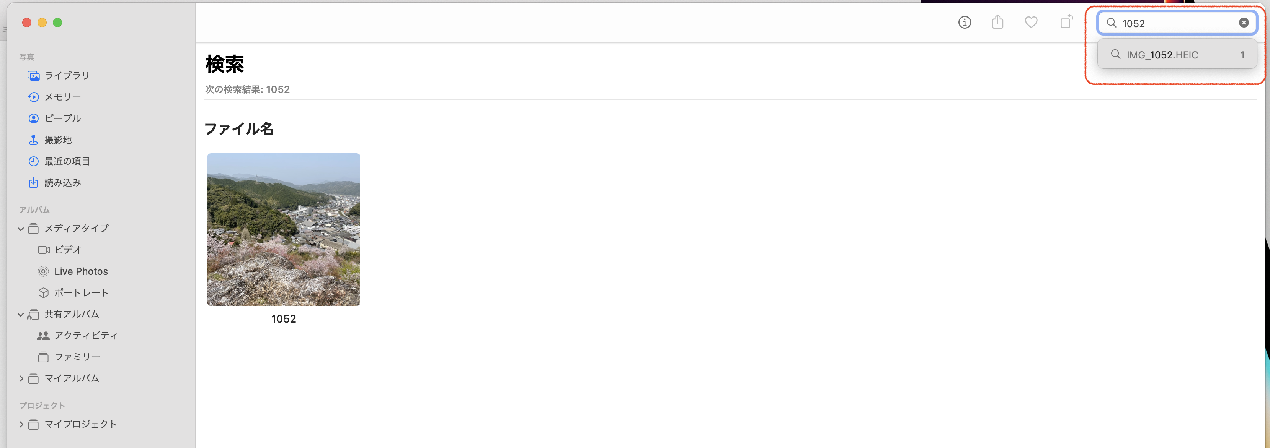Image resolution: width=1270 pixels, height=448 pixels.
Task: Expand マイプロジェクト in the sidebar
Action: point(21,424)
